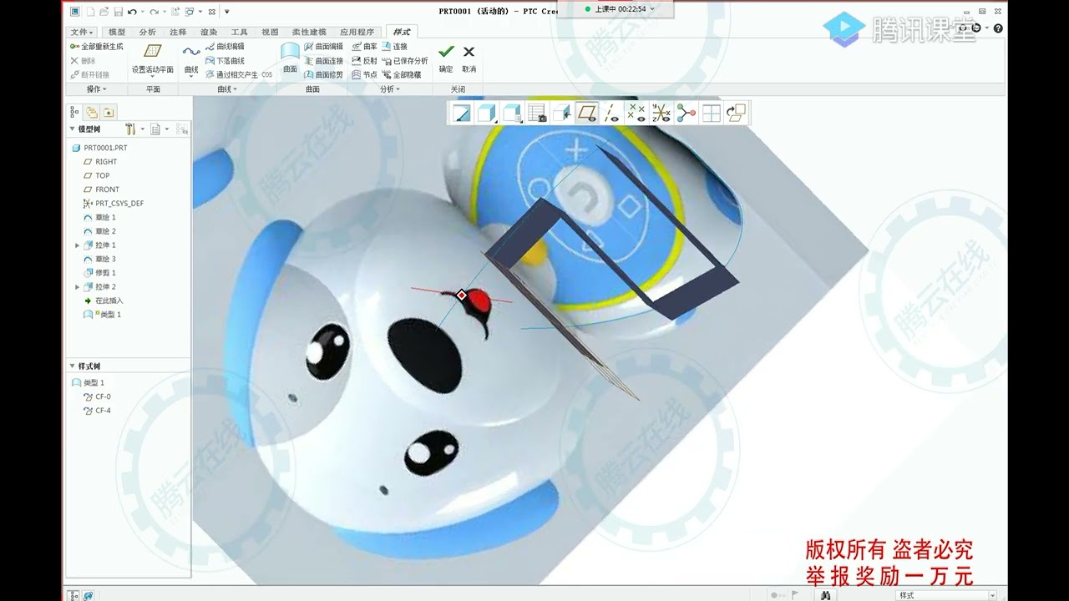Screen dimensions: 1069x601
Task: Collapse the Style Tree (样式树) section
Action: tap(72, 366)
